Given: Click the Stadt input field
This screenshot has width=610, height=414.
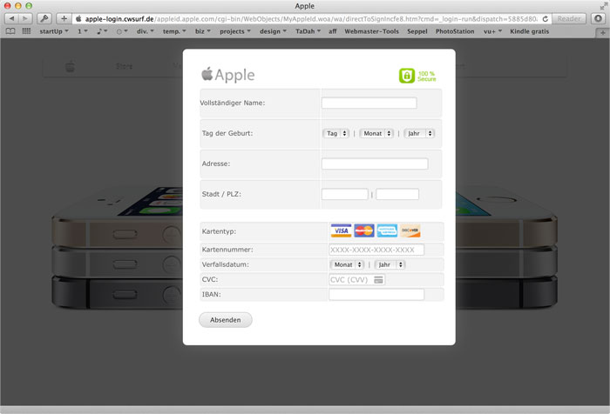Looking at the screenshot, I should click(345, 194).
